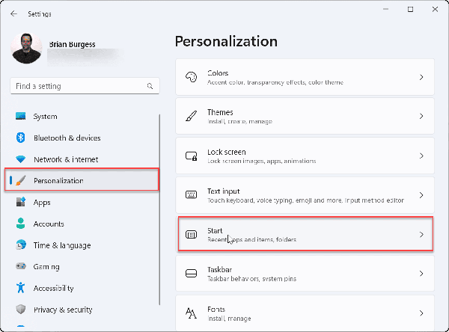Open the Themes settings title
The width and height of the screenshot is (449, 332).
[220, 112]
